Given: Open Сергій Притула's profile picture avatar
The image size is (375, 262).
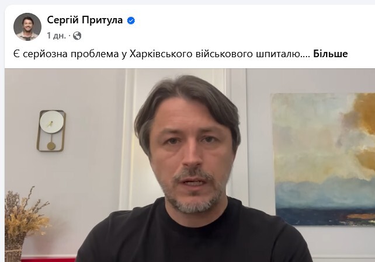Looking at the screenshot, I should tap(27, 27).
